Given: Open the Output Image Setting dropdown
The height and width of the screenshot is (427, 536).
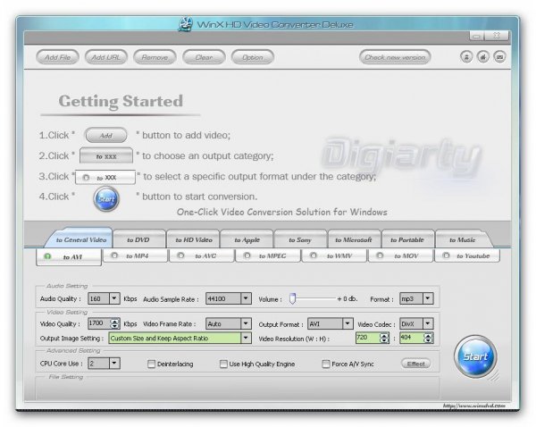Looking at the screenshot, I should (x=246, y=338).
